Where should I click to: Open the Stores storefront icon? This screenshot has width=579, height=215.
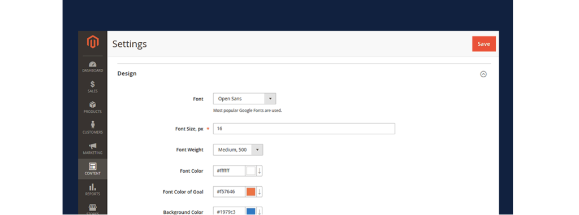point(93,208)
